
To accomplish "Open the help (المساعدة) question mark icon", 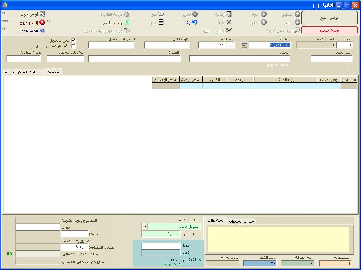I will click(x=42, y=31).
